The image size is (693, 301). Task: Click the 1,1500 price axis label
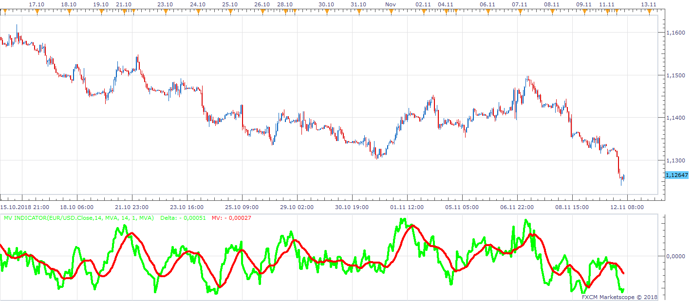(x=675, y=75)
